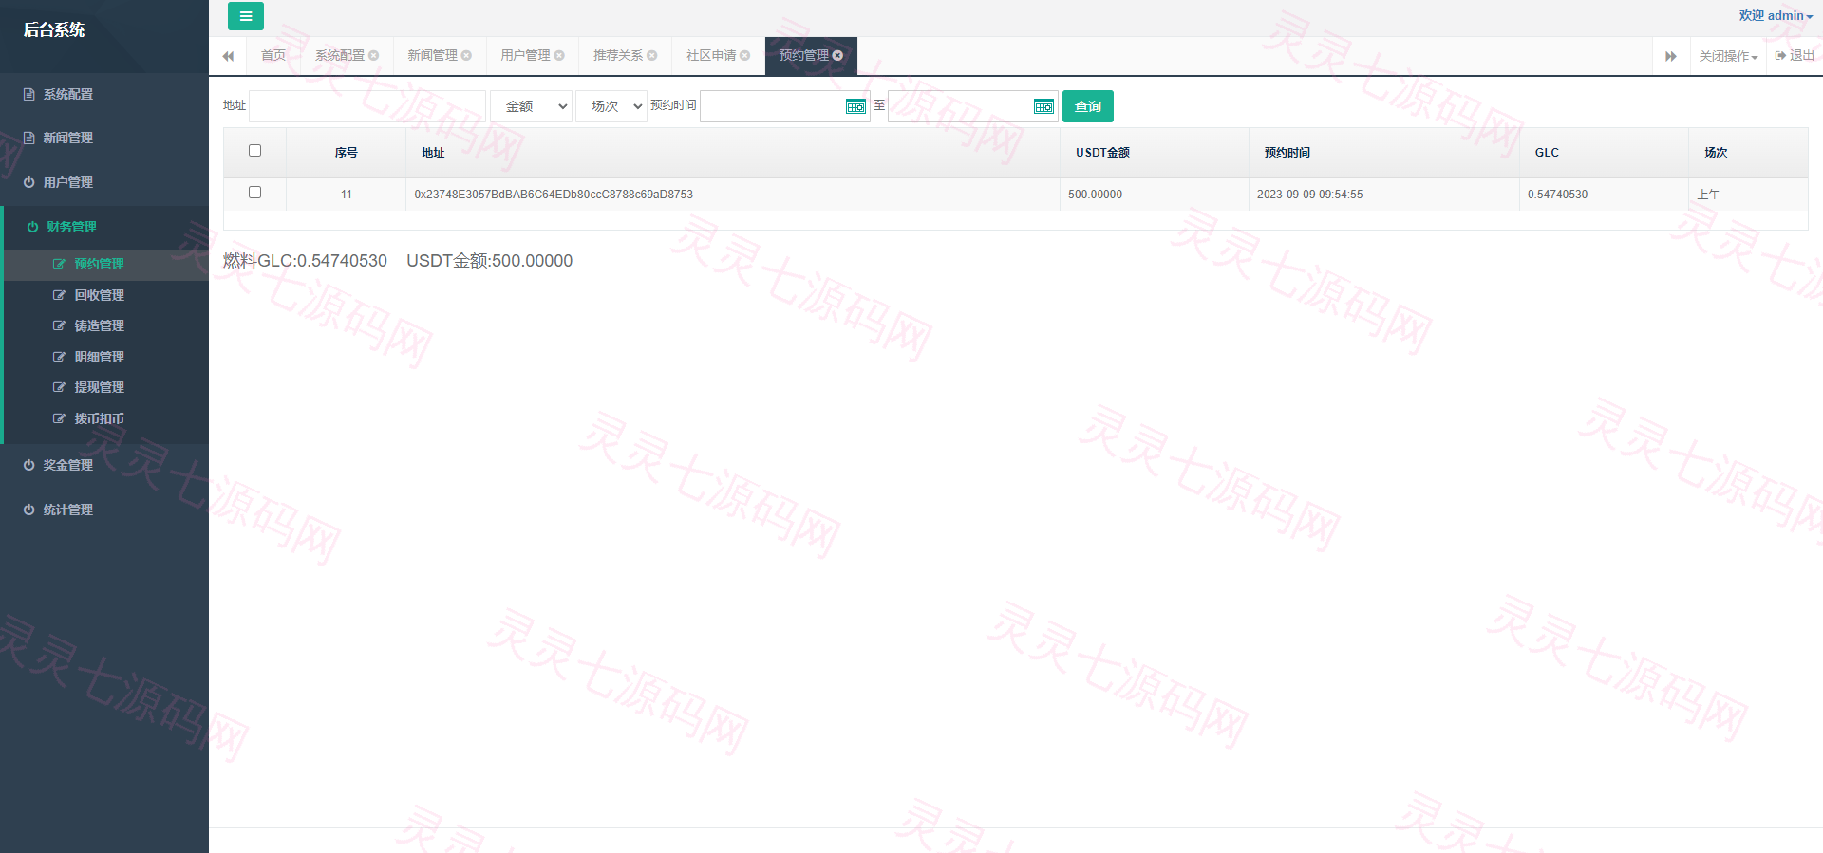Switch to the 系统配置 tab
1823x853 pixels.
[x=340, y=56]
